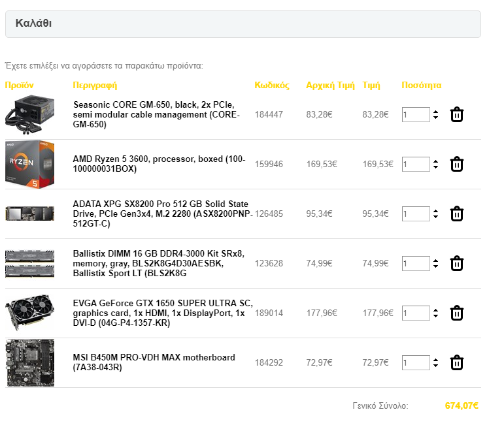Click the Αρχική Τιμή column header

pos(330,86)
